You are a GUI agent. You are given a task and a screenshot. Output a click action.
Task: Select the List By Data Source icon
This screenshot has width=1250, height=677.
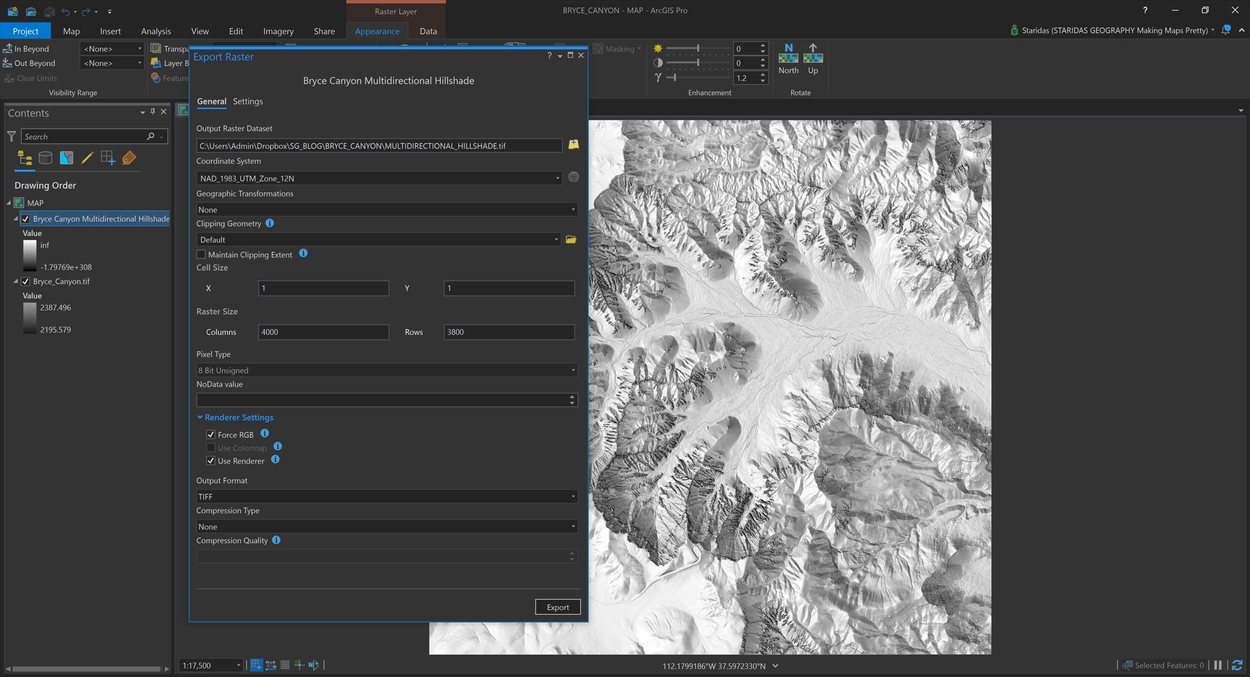click(x=45, y=158)
